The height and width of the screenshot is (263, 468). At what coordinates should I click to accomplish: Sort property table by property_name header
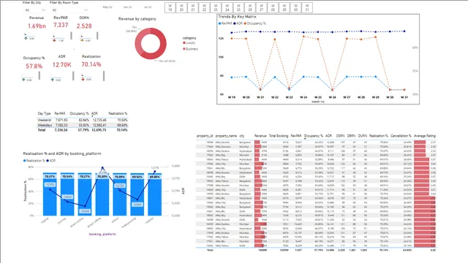coord(226,136)
